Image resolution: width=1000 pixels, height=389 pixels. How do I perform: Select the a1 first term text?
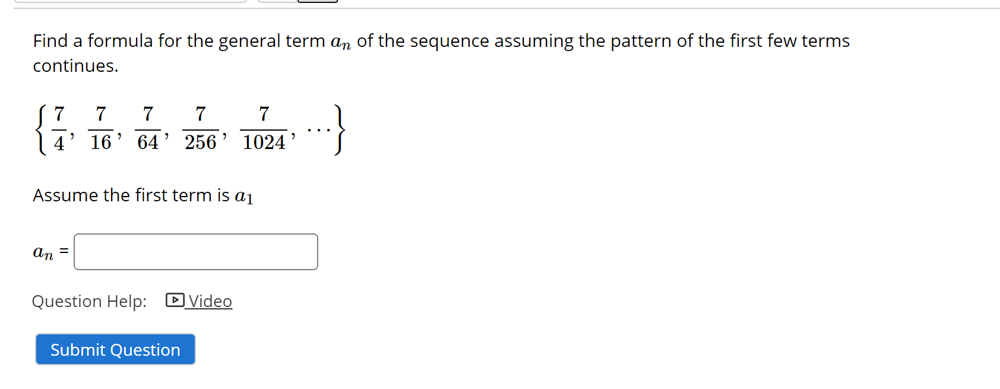[246, 196]
